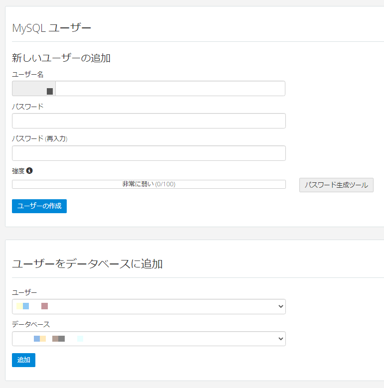Click the パスワード (再入力) input field
384x388 pixels.
149,153
